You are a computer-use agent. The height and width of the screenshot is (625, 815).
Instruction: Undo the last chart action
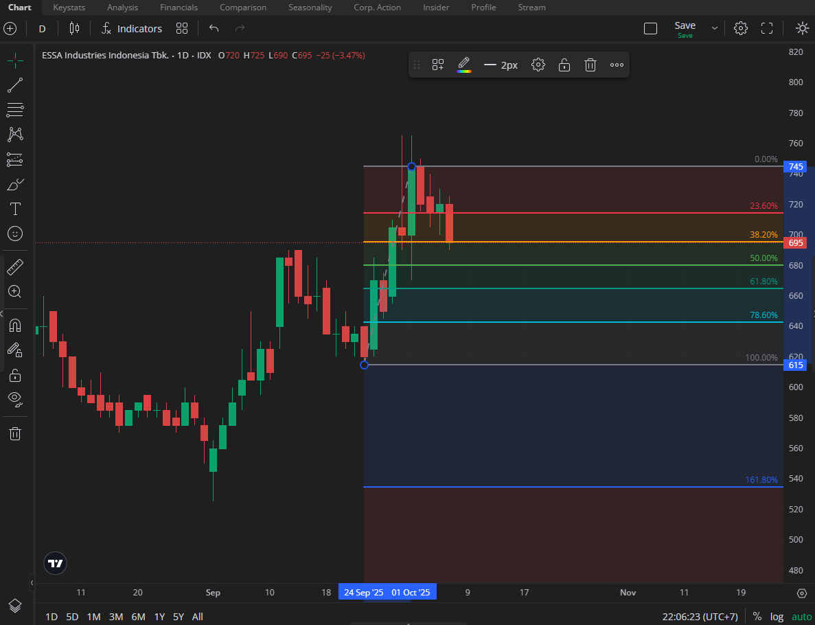click(214, 29)
